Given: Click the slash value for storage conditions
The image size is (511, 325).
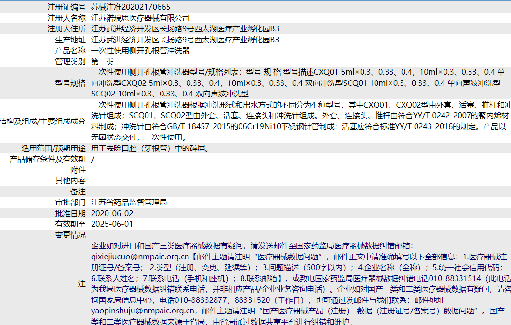Looking at the screenshot, I should click(93, 159).
